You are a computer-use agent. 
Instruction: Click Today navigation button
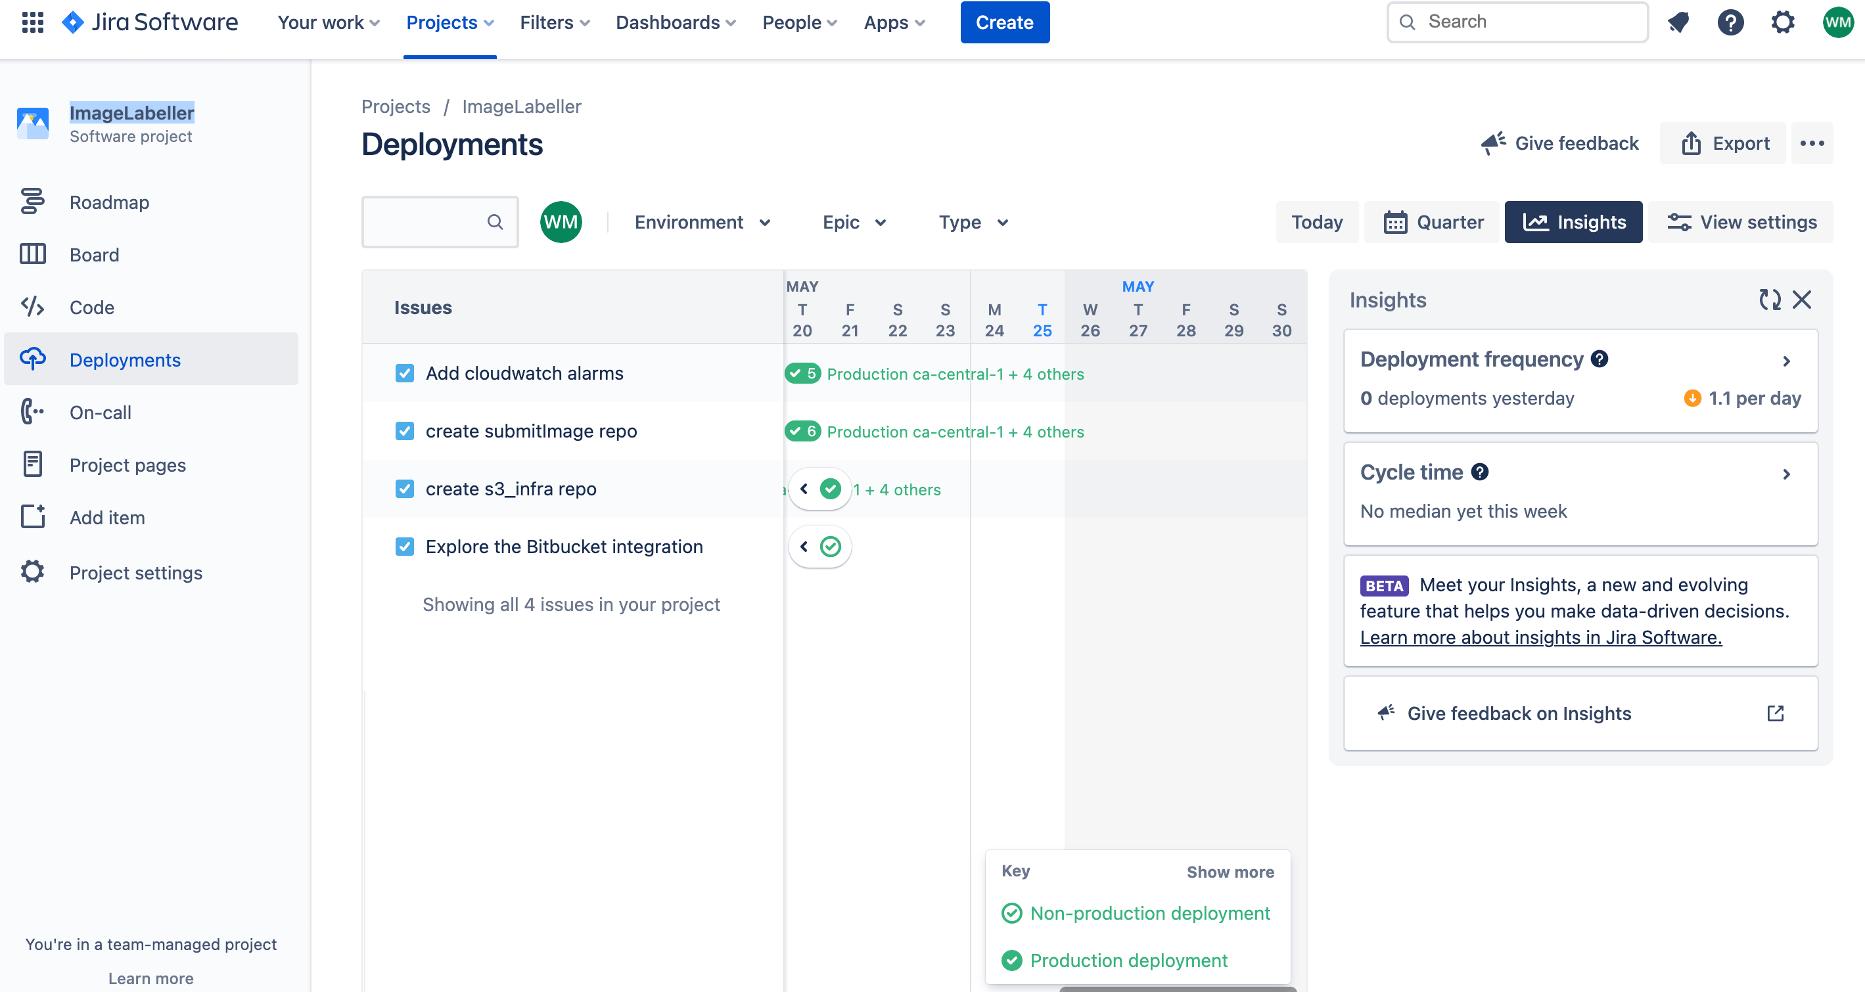[1316, 222]
